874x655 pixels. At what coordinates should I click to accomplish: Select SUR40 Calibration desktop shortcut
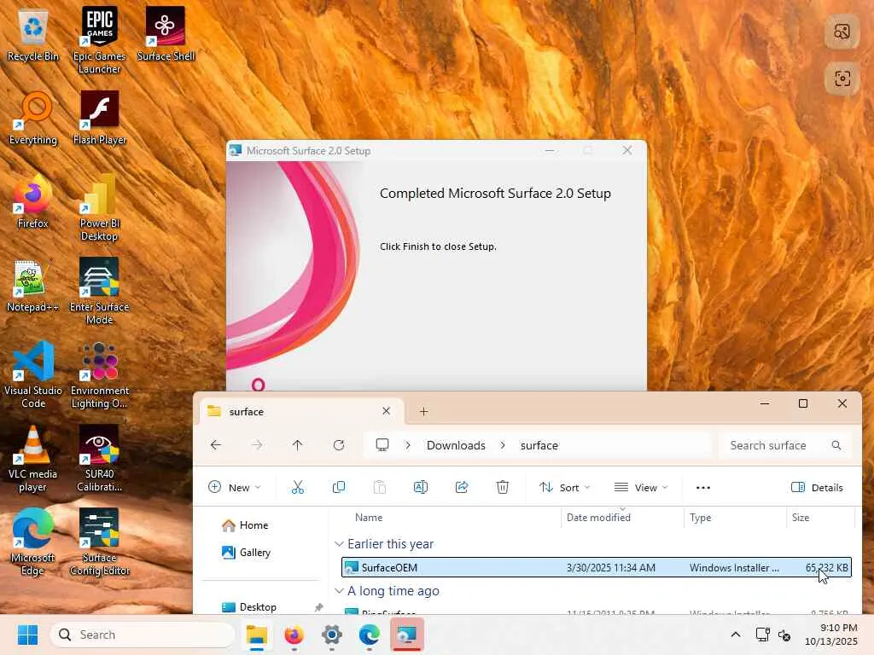[x=99, y=458]
